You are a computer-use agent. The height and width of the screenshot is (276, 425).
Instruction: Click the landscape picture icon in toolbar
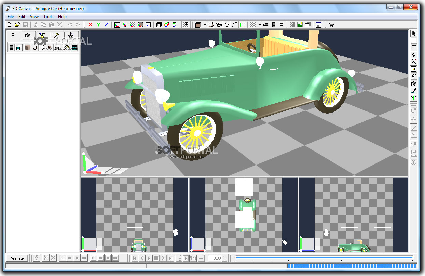tap(300, 25)
